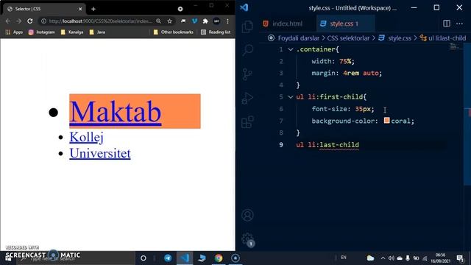
Task: Open the Instagram bookmark
Action: (x=42, y=32)
